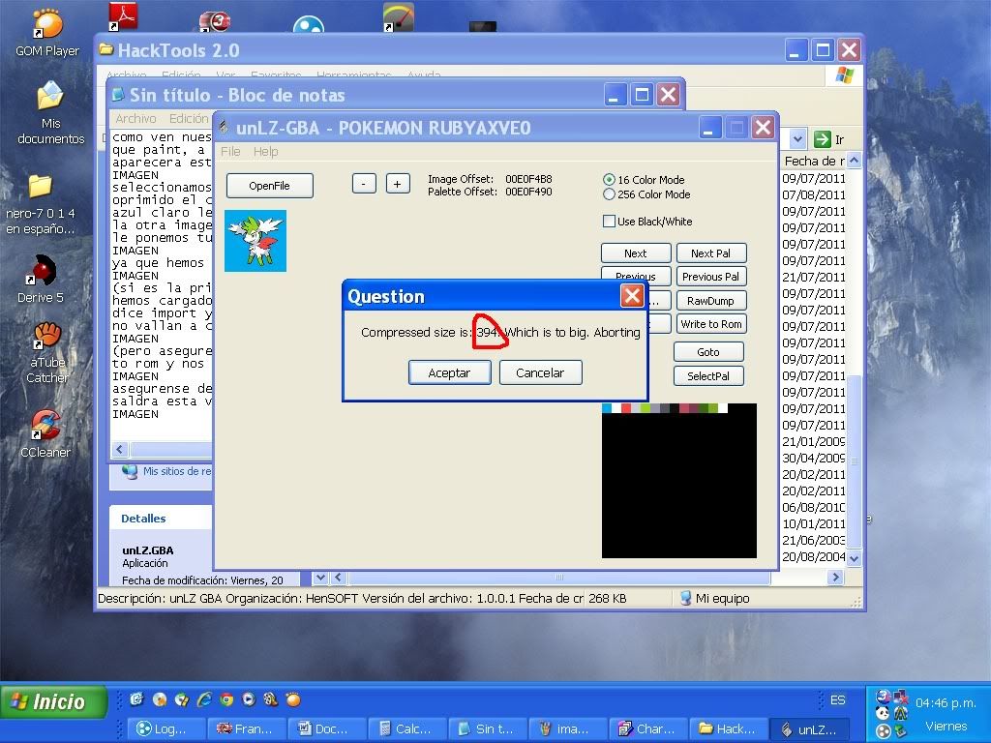Click the SelectPal button

pyautogui.click(x=708, y=376)
